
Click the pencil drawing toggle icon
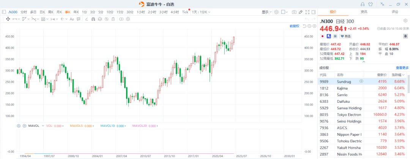pos(301,12)
